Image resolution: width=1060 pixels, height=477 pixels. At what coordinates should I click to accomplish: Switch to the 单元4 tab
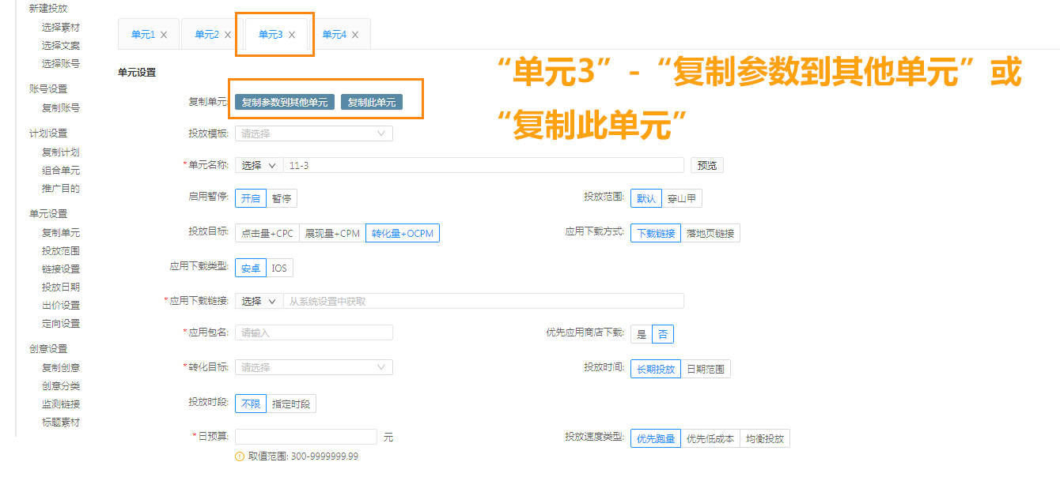click(334, 35)
